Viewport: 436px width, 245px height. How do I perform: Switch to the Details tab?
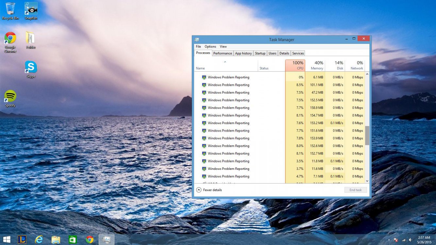[284, 53]
